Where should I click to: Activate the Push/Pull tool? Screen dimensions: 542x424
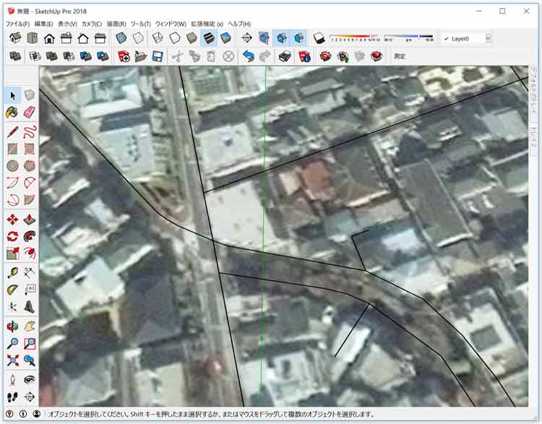[30, 220]
